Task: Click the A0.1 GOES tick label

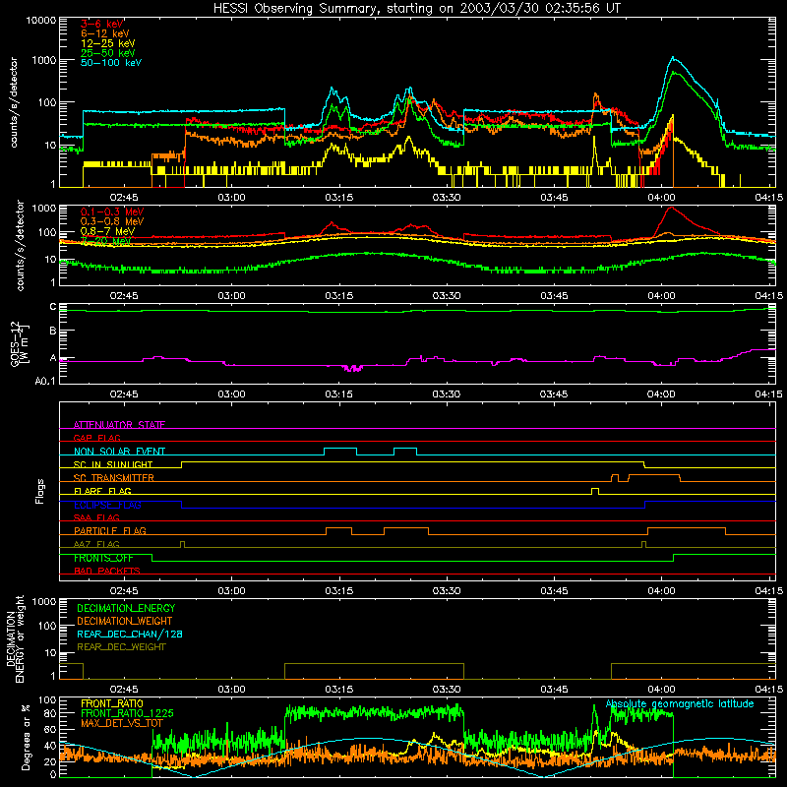Action: click(45, 381)
